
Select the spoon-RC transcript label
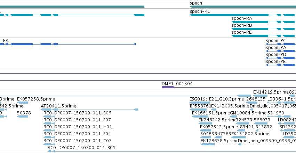coord(200,11)
